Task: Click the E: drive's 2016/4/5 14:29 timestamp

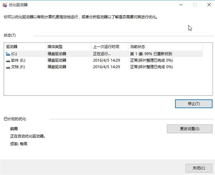Action: pos(106,61)
